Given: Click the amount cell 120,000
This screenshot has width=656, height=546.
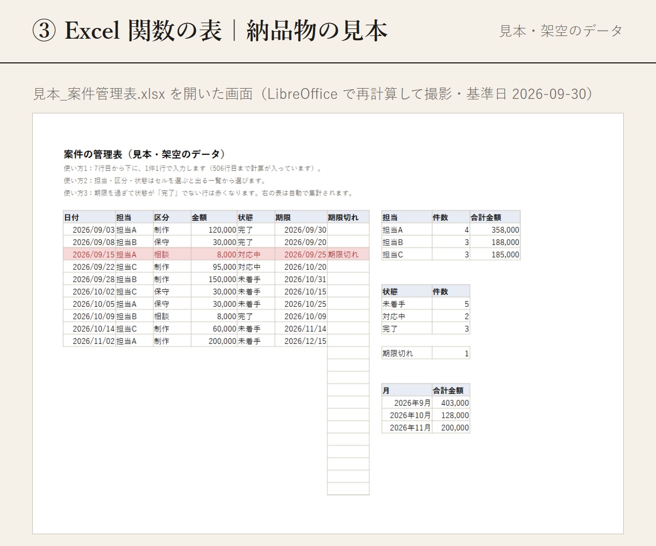Looking at the screenshot, I should [x=214, y=229].
